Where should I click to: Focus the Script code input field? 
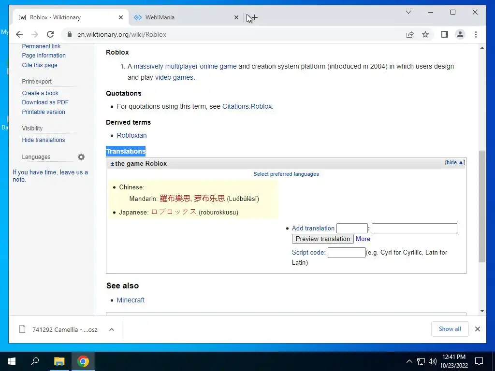coord(347,253)
